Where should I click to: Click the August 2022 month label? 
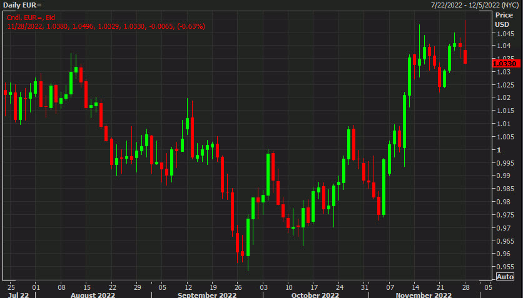pyautogui.click(x=93, y=295)
